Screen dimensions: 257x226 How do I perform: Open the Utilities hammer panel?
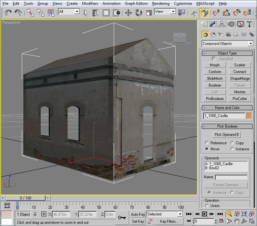pos(249,24)
